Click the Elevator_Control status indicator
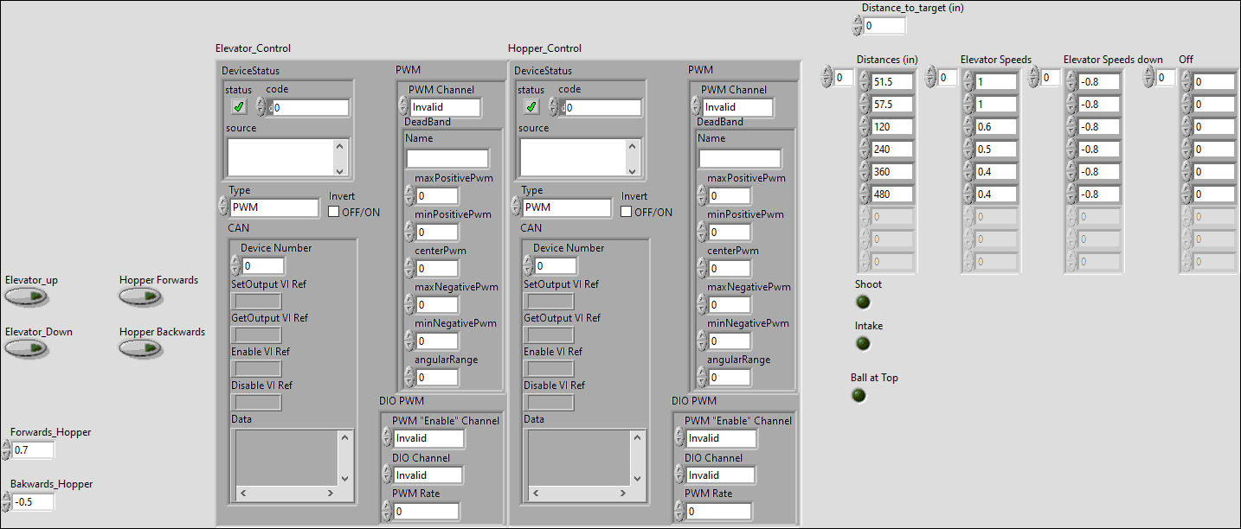The width and height of the screenshot is (1241, 529). [x=239, y=107]
